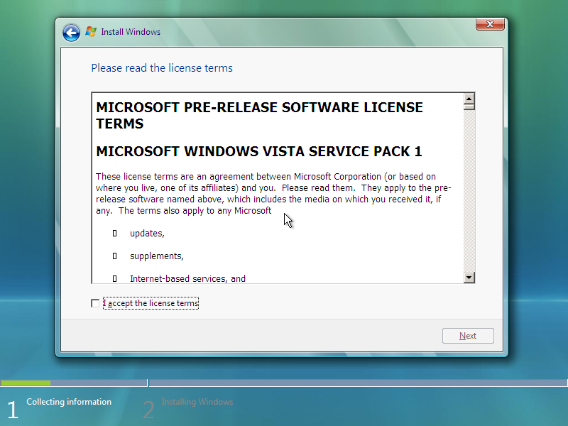Click the 'MICROSOFT PRE-RELEASE SOFTWARE LICENSE TERMS' heading

(x=259, y=116)
